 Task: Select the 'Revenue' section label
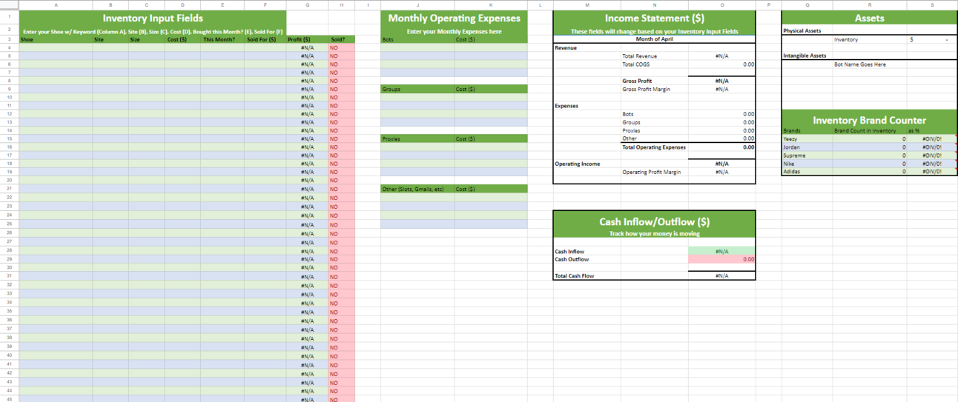click(566, 47)
